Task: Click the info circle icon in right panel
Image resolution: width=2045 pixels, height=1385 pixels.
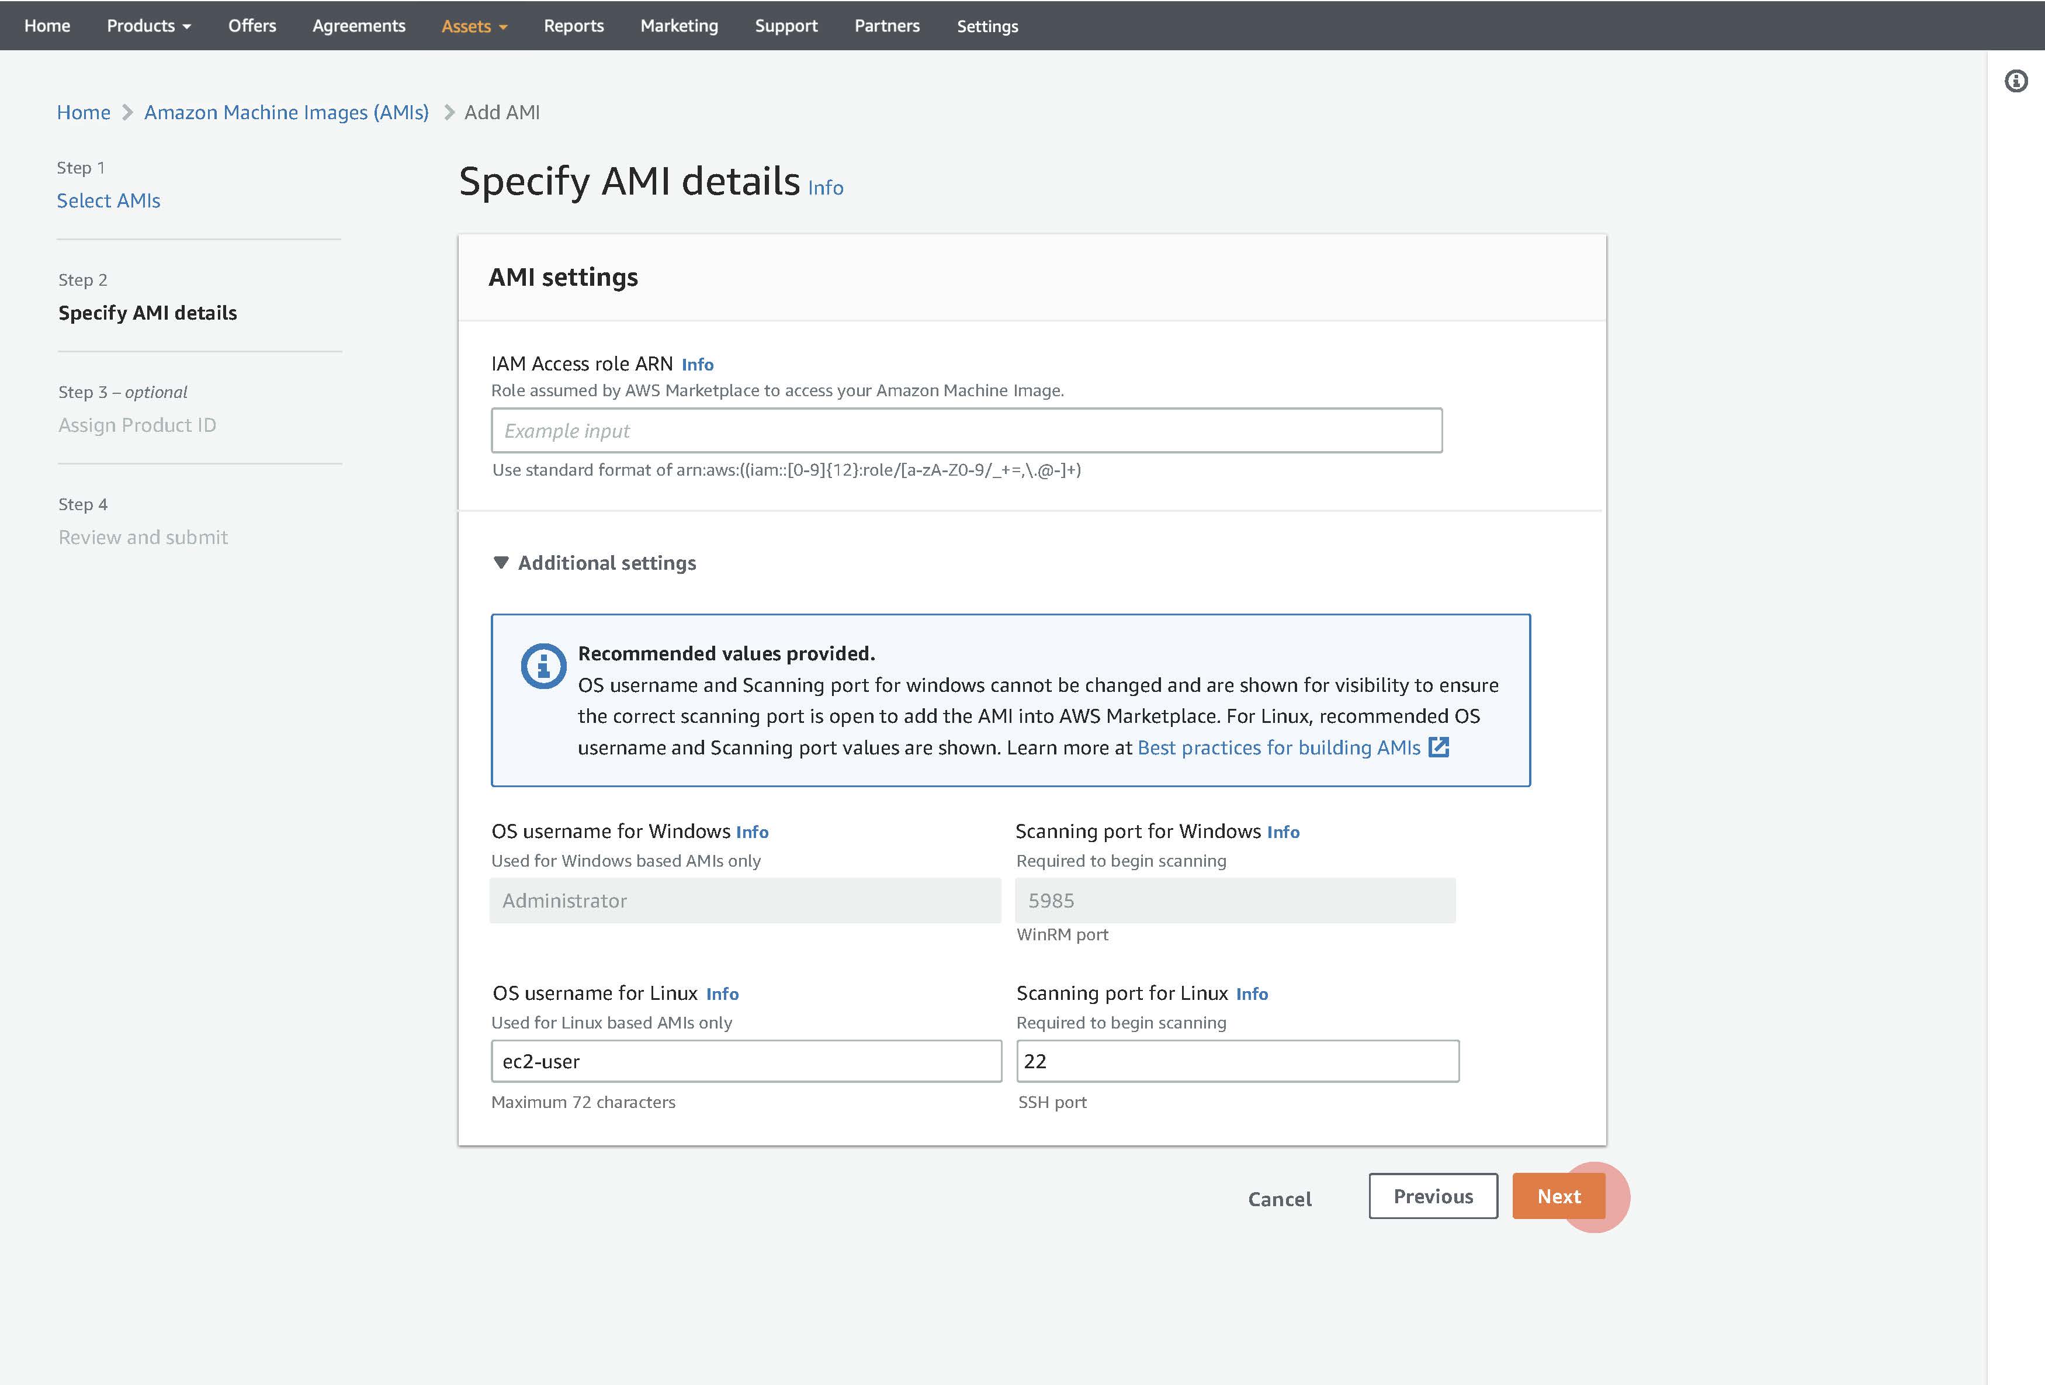Action: click(x=2016, y=82)
